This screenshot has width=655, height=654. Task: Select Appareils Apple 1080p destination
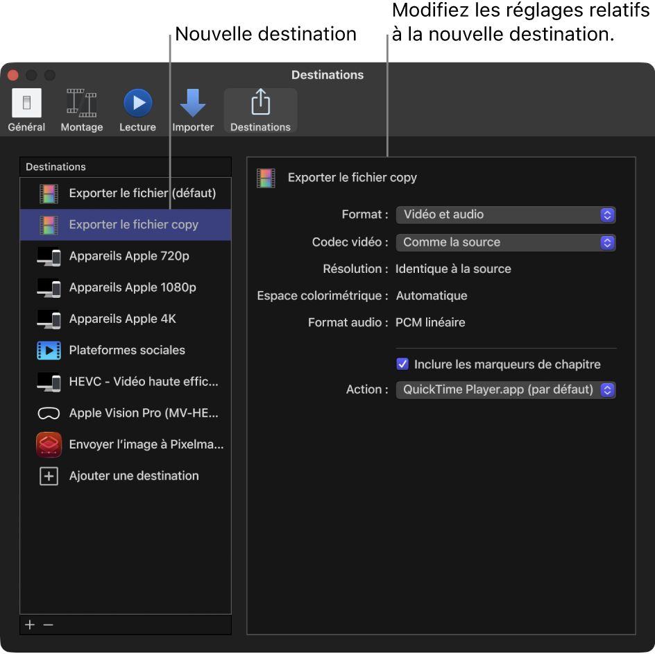(126, 287)
